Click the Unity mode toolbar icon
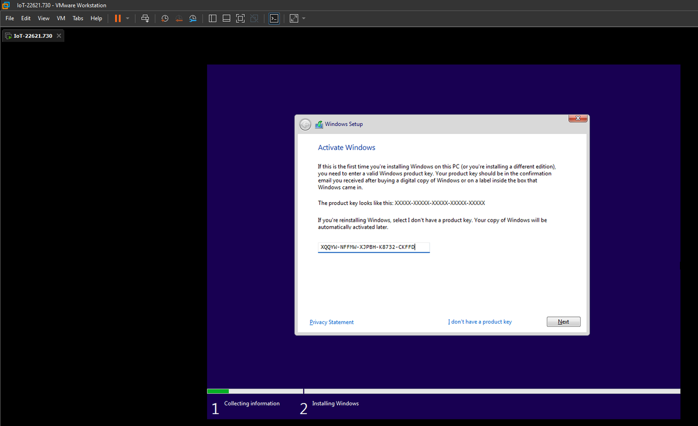698x426 pixels. [254, 19]
